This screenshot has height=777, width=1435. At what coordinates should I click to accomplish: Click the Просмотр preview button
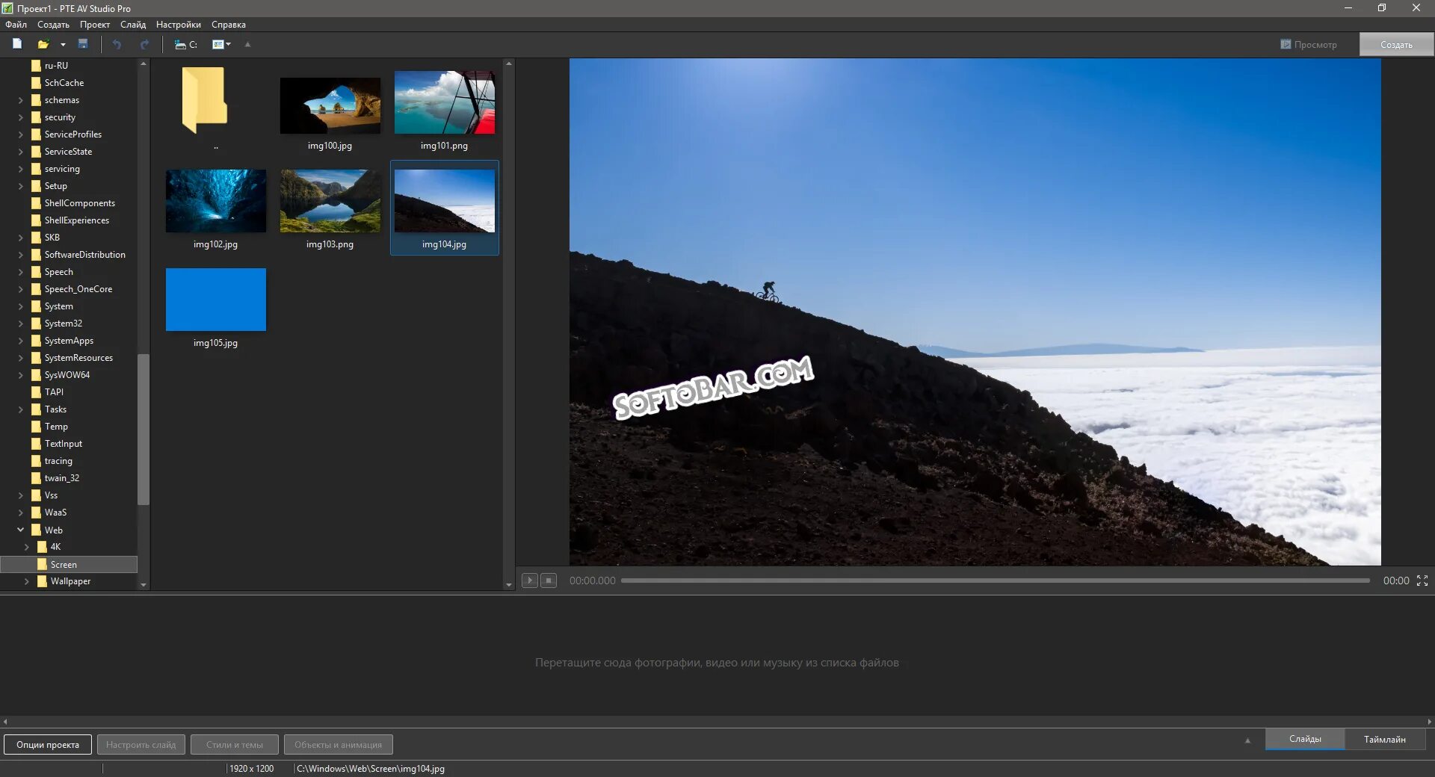[1308, 45]
